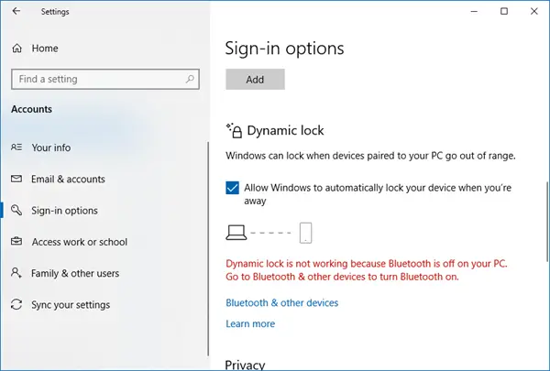Go to Sync your settings
Screen dimensions: 550x371
(71, 305)
